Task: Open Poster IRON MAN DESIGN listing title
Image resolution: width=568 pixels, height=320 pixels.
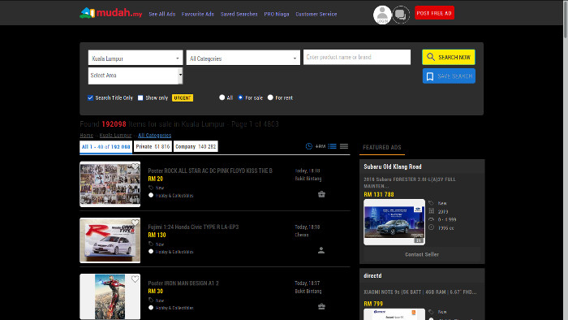Action: pyautogui.click(x=183, y=283)
